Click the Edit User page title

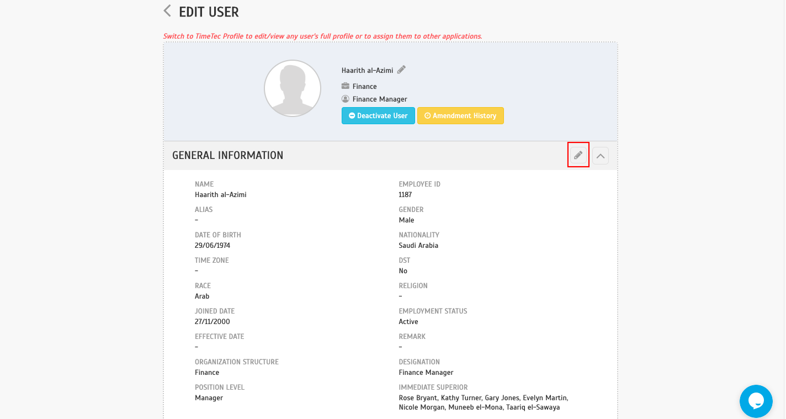click(x=209, y=12)
